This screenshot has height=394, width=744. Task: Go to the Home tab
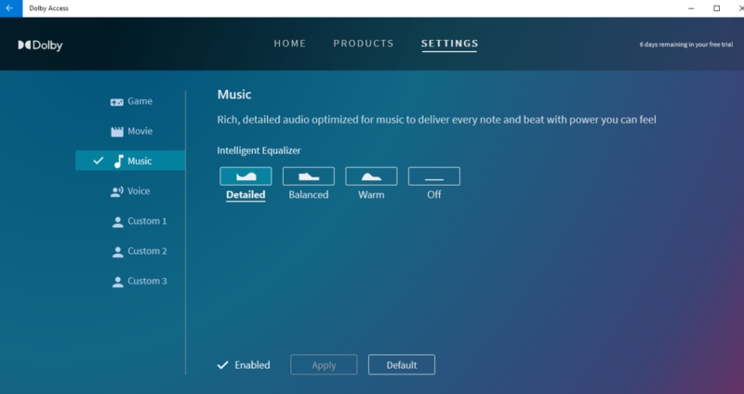289,44
